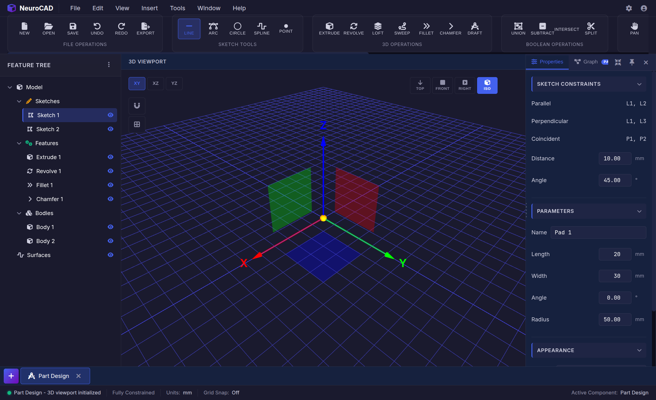The width and height of the screenshot is (656, 400).
Task: Activate the Pan tool
Action: pos(634,29)
